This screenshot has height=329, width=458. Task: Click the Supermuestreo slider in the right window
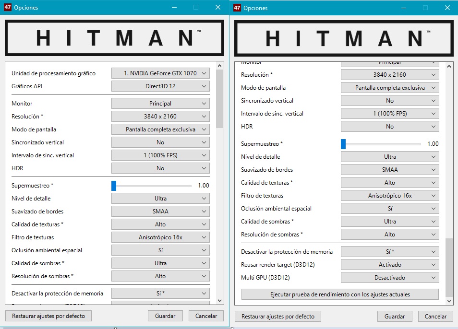click(x=381, y=144)
